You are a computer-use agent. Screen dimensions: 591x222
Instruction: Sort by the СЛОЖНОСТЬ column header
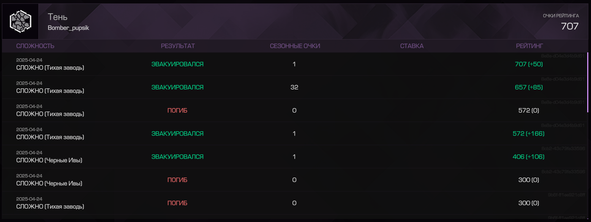[x=35, y=46]
